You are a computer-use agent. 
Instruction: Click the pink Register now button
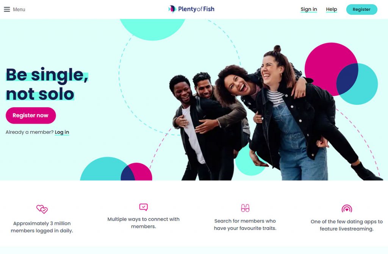click(x=31, y=115)
